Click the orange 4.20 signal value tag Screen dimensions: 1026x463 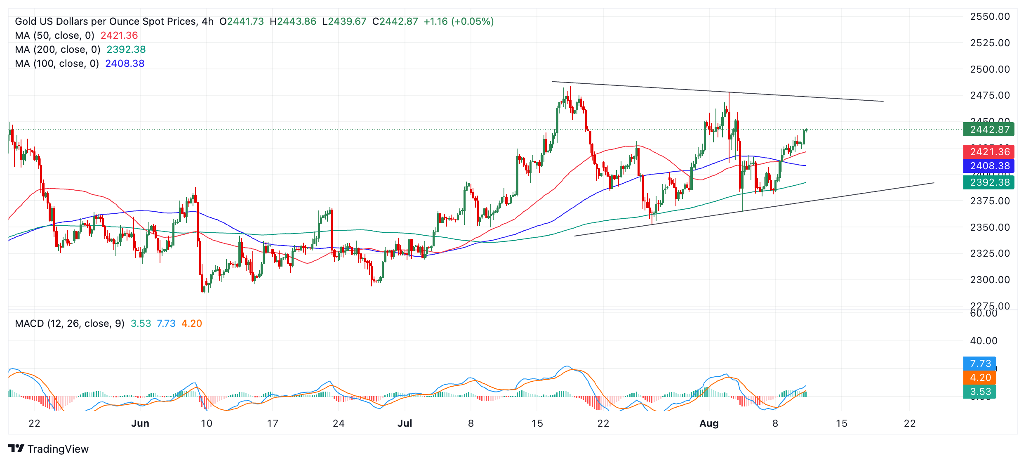[x=979, y=378]
